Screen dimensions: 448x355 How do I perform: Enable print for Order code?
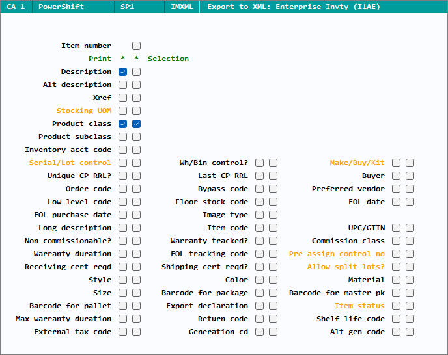122,189
